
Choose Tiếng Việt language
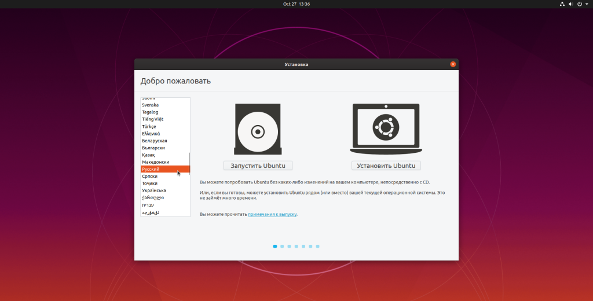coord(165,119)
